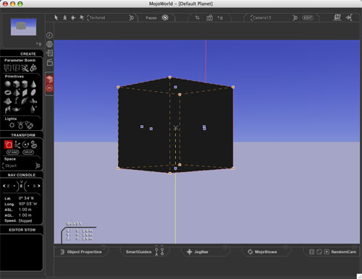Viewport: 362px width, 279px height.
Task: Click the last Parameter Bomb icon
Action: tap(33, 68)
